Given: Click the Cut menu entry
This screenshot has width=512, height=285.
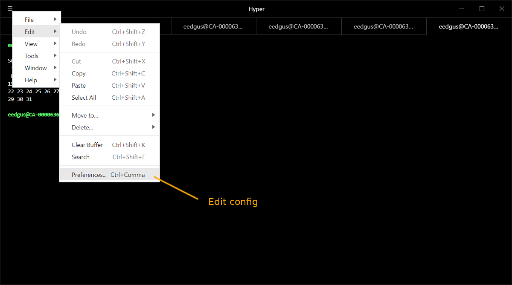Looking at the screenshot, I should pos(109,61).
